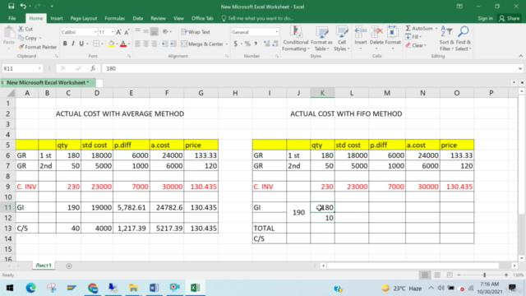526x296 pixels.
Task: Click Sign in link
Action: [486, 18]
